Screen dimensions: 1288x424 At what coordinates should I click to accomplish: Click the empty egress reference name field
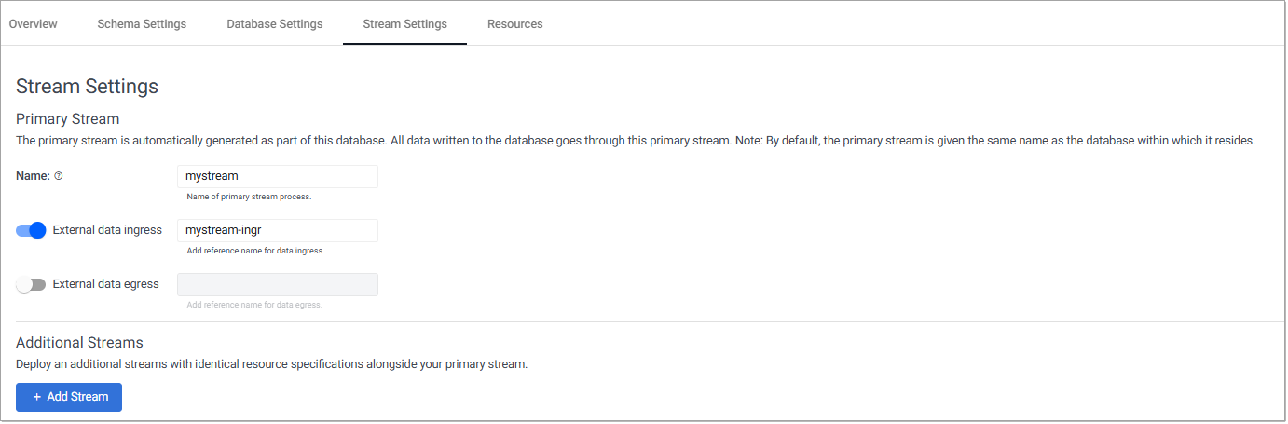tap(277, 284)
